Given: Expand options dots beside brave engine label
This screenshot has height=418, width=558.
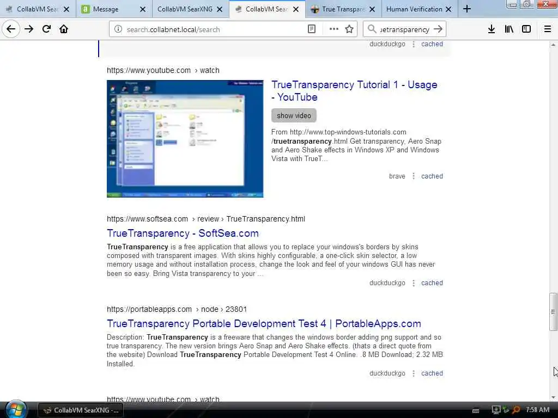Looking at the screenshot, I should pos(413,176).
